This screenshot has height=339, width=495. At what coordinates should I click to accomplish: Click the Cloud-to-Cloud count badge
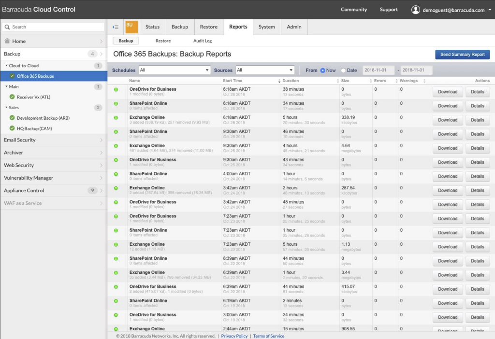click(98, 66)
